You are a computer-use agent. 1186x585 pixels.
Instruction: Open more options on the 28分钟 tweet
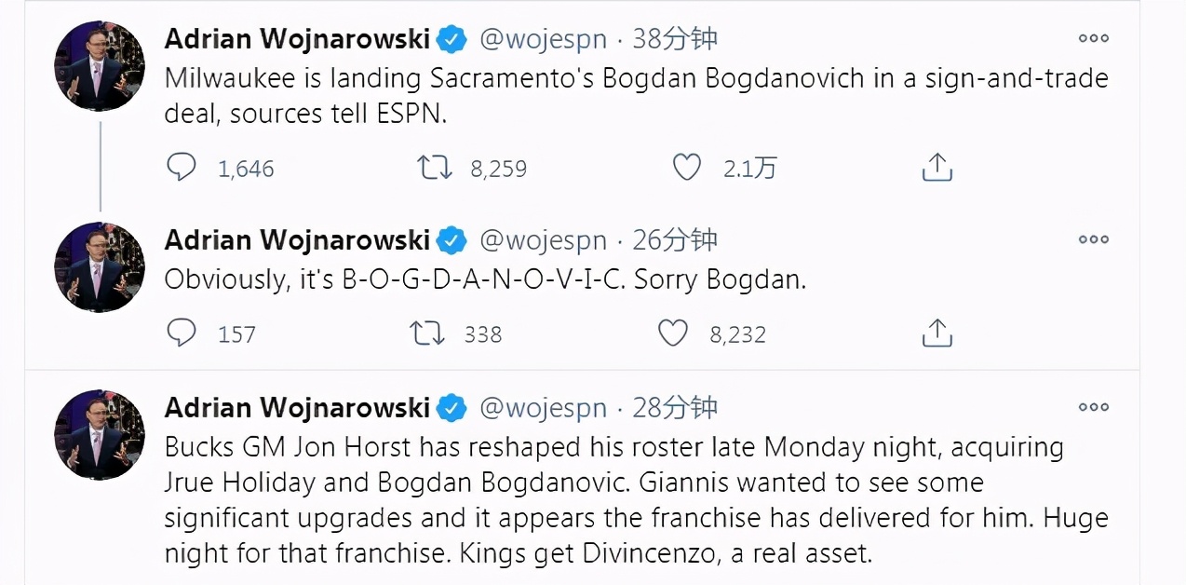click(1093, 408)
